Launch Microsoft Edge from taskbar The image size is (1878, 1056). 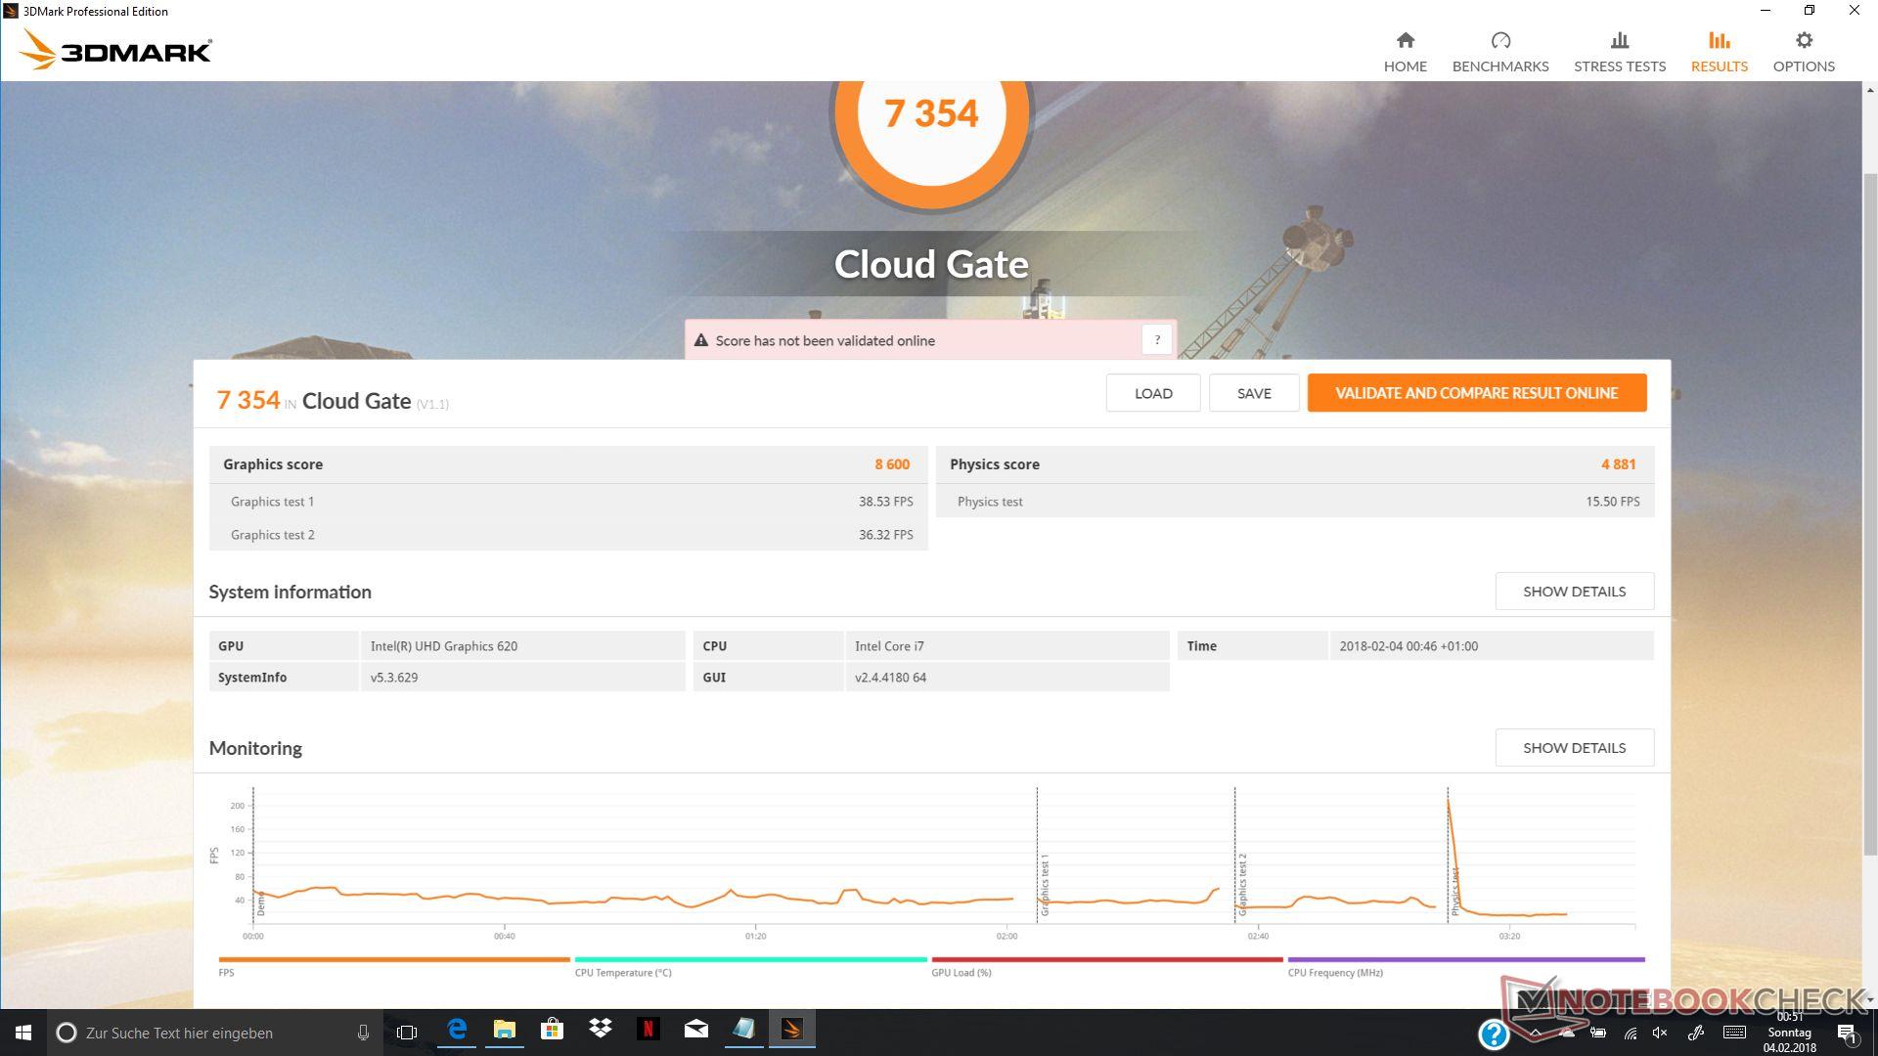[x=457, y=1030]
